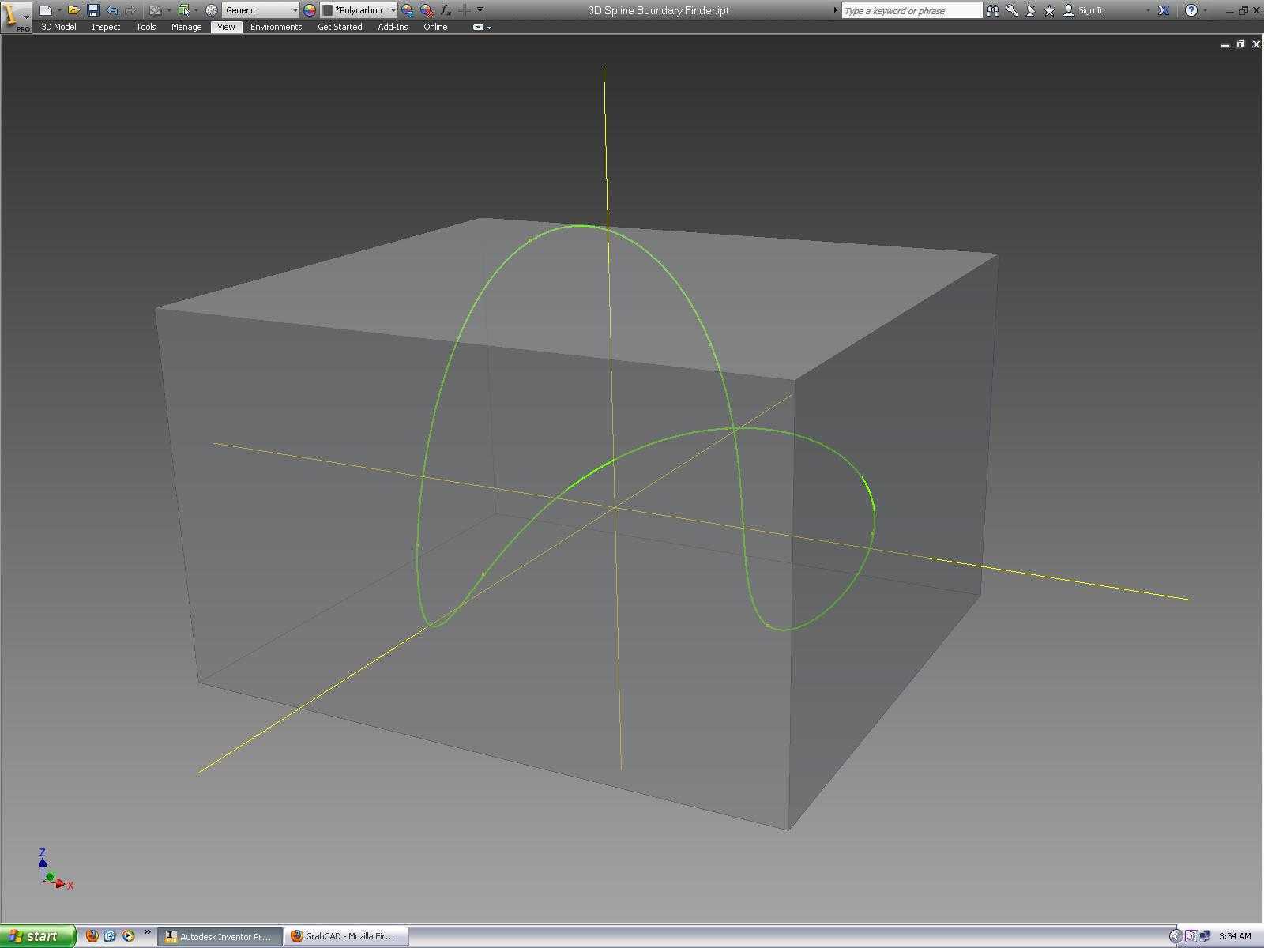Expand ribbon display options arrow
Viewport: 1264px width, 948px height.
490,28
